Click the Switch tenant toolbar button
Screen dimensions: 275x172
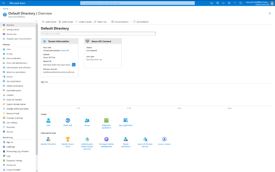(x=49, y=22)
